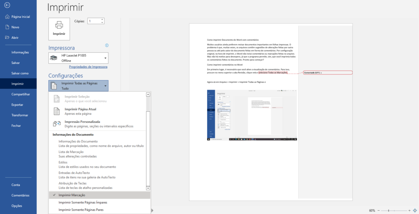
Task: Toggle the Imprimir Marcação checked option
Action: coord(99,195)
